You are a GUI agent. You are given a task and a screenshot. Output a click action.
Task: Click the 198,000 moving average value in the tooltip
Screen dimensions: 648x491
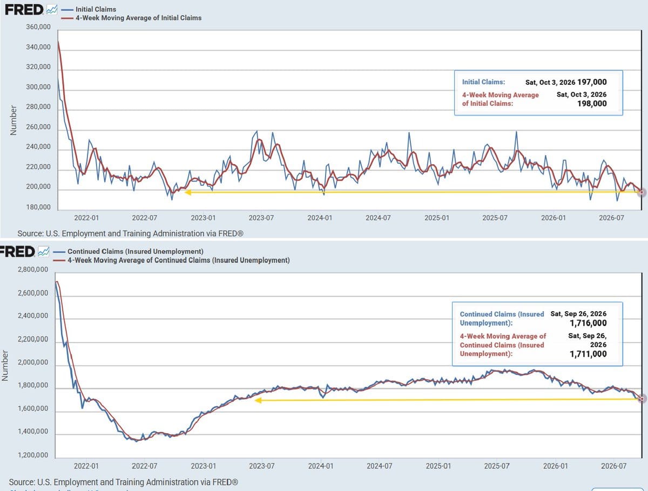(592, 104)
